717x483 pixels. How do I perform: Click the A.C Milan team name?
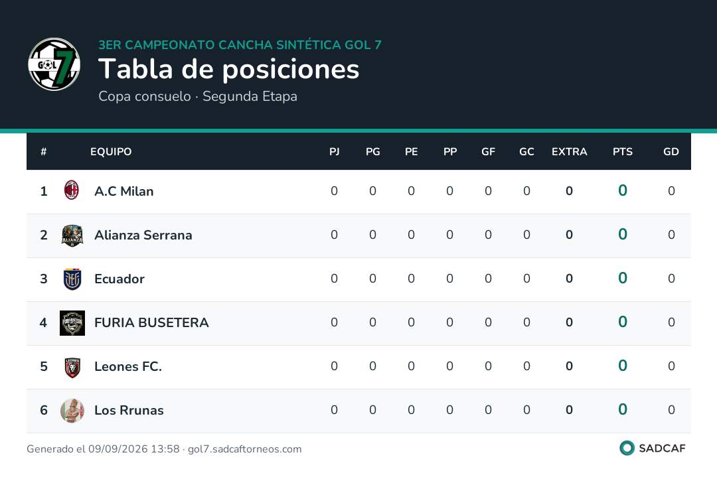pyautogui.click(x=124, y=191)
